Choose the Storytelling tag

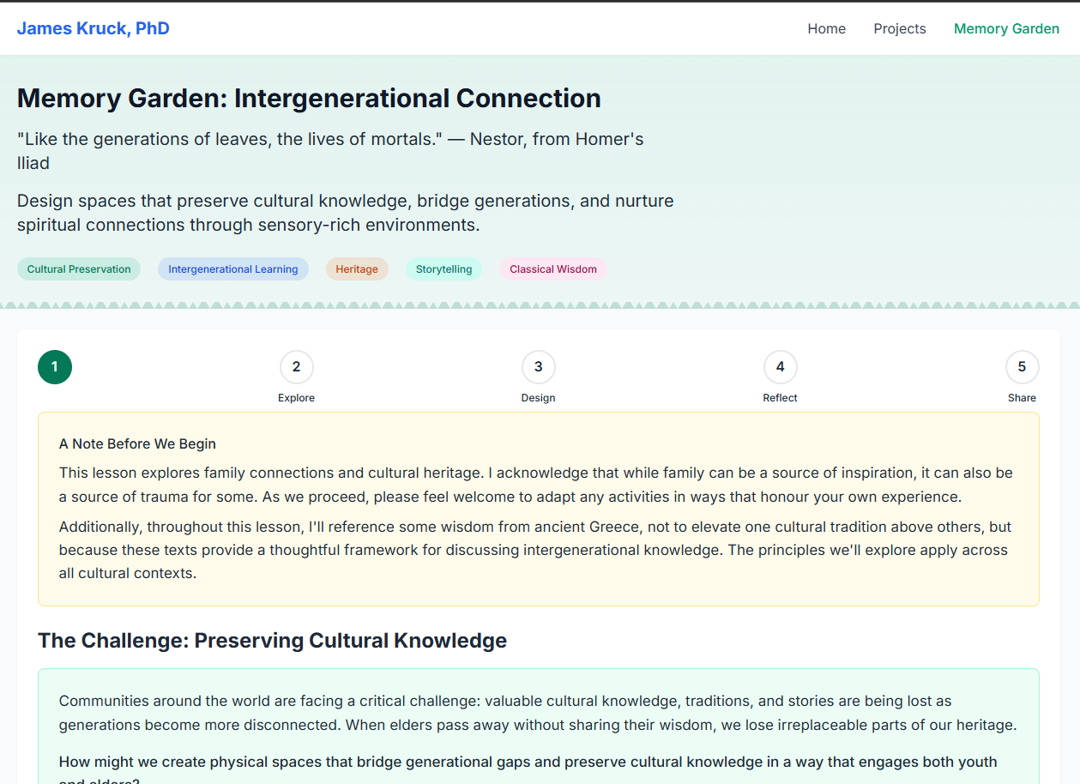[443, 269]
